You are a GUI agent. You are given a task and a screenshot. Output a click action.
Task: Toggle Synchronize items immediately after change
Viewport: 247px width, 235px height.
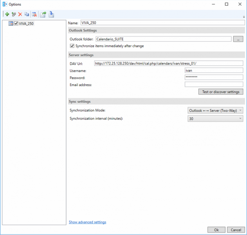72,46
